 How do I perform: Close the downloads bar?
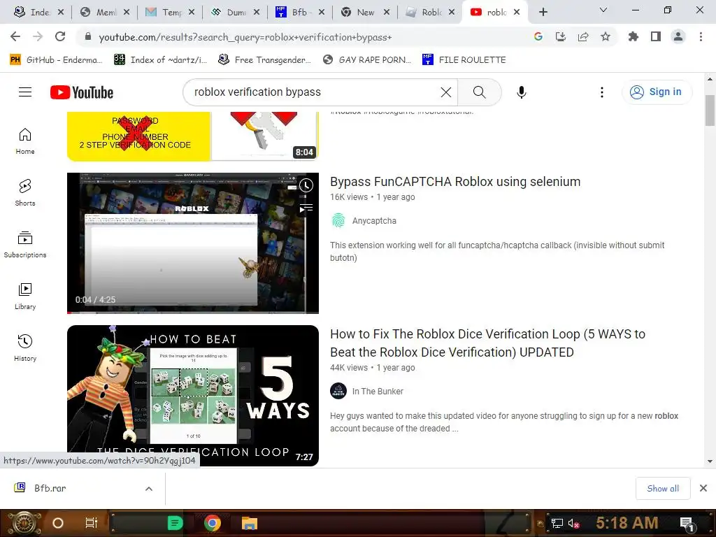703,489
